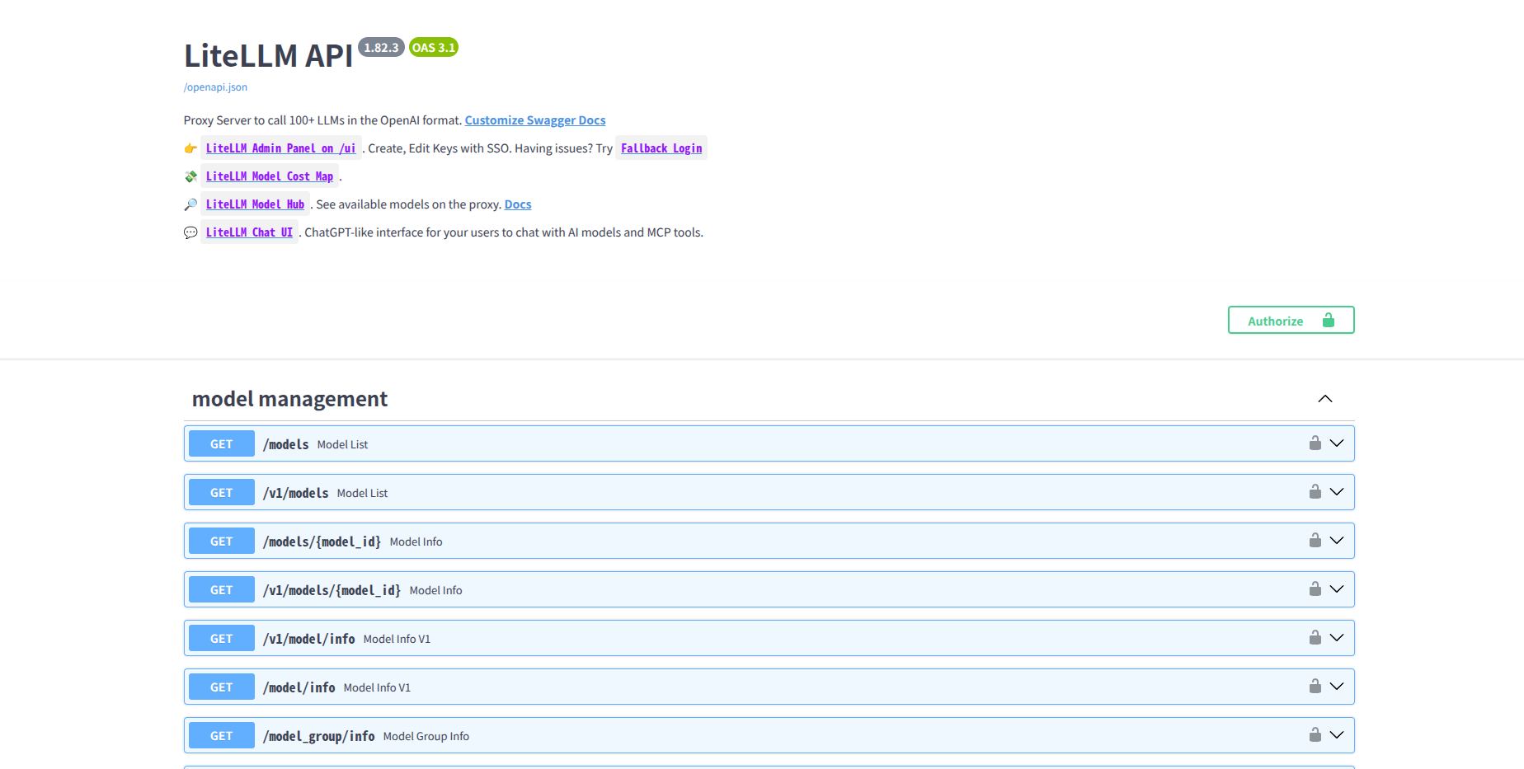Click the /v1/models endpoint path text
This screenshot has width=1524, height=769.
296,493
